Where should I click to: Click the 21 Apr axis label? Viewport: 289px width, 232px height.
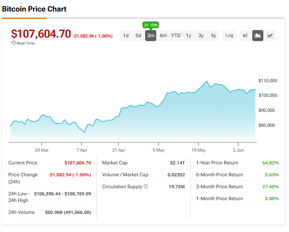click(x=119, y=150)
